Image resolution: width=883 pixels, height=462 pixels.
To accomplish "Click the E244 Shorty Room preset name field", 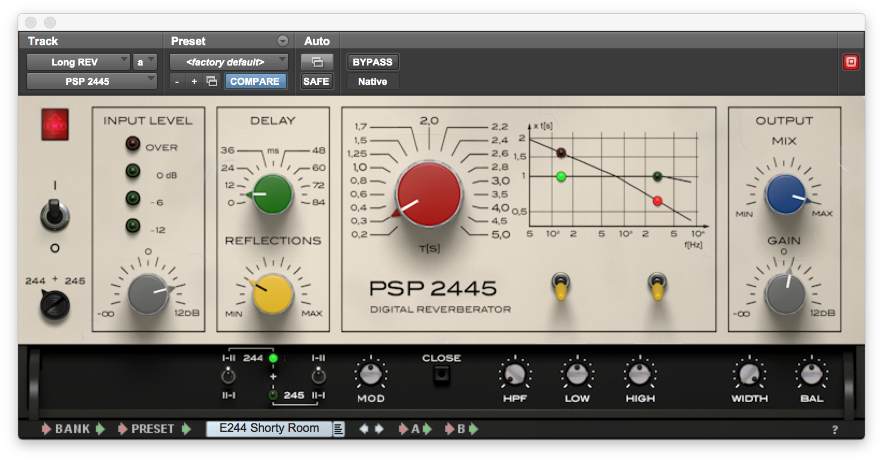I will click(269, 429).
